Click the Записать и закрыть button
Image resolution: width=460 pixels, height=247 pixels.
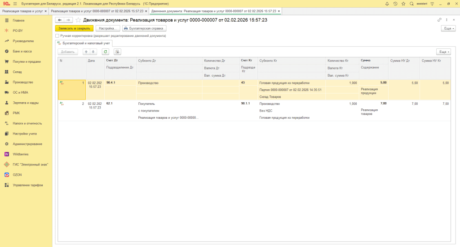click(x=74, y=28)
